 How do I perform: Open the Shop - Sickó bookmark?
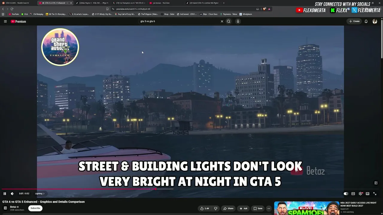168,14
